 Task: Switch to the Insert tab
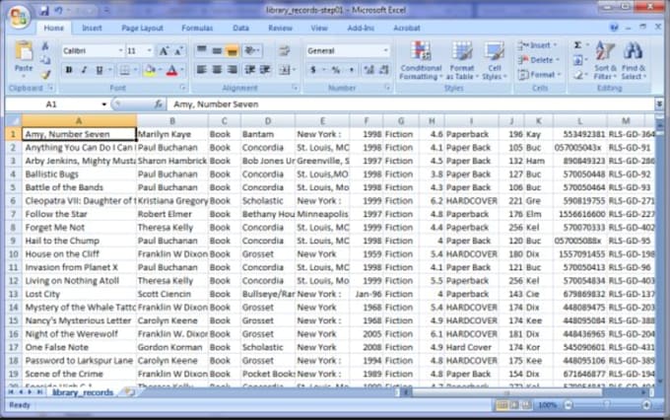point(92,29)
